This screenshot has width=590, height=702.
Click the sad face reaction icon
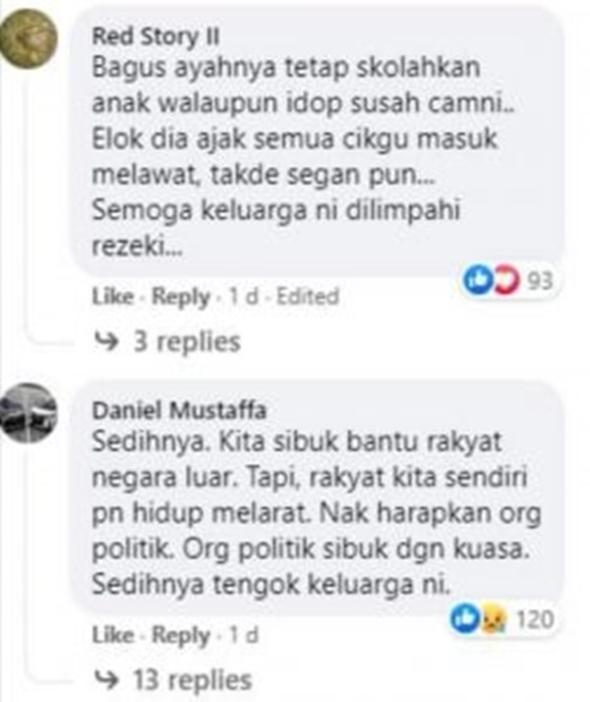click(x=494, y=619)
